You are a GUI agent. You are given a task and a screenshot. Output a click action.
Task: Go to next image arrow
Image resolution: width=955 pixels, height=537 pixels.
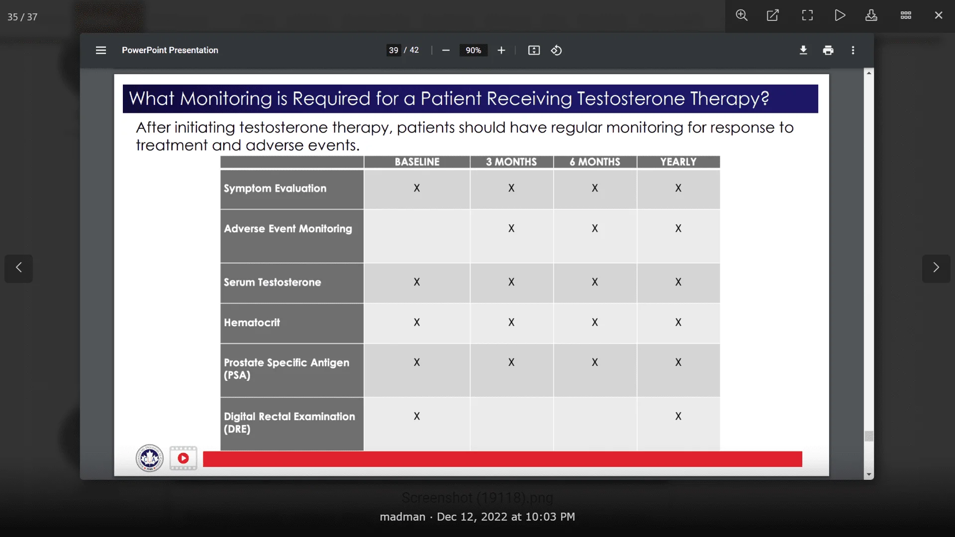pos(936,268)
